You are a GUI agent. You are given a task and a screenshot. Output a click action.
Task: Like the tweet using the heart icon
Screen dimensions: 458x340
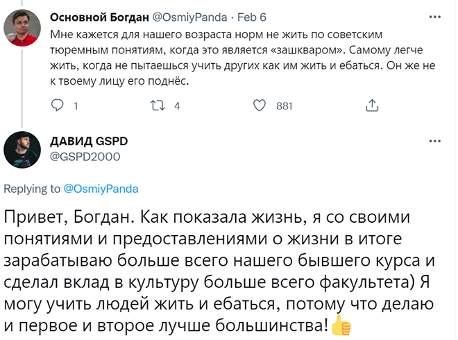click(259, 105)
